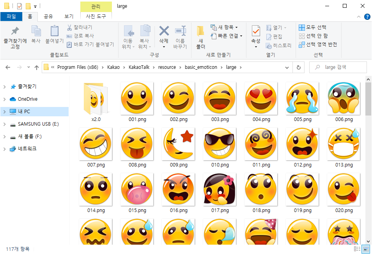Customize Quick Access Toolbar dropdown arrow

tap(35, 6)
